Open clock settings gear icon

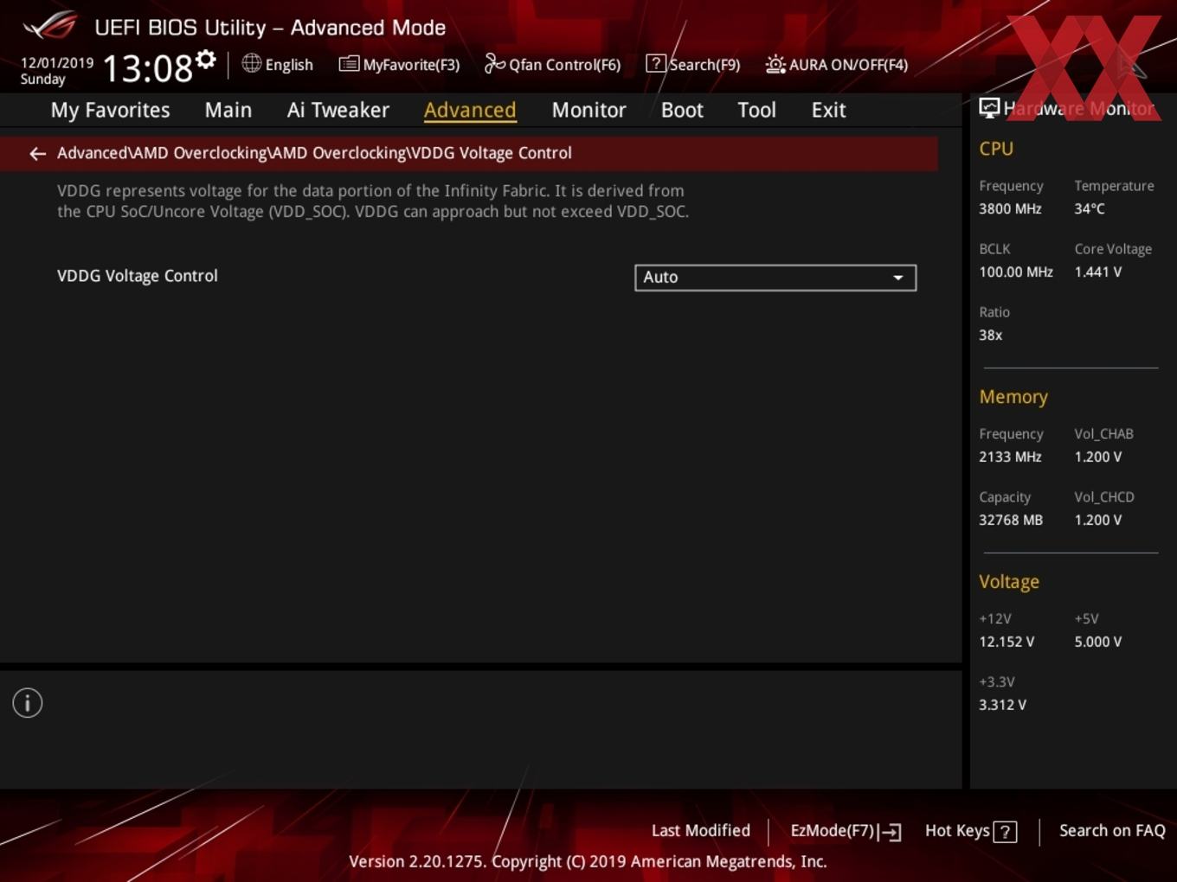tap(205, 60)
